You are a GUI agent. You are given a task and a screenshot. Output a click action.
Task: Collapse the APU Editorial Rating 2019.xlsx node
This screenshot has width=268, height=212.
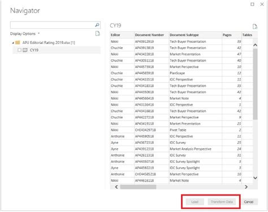13,43
